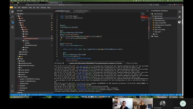Click the notification bell in the status bar

[177, 95]
